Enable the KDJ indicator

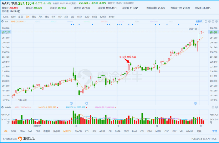[87, 131]
